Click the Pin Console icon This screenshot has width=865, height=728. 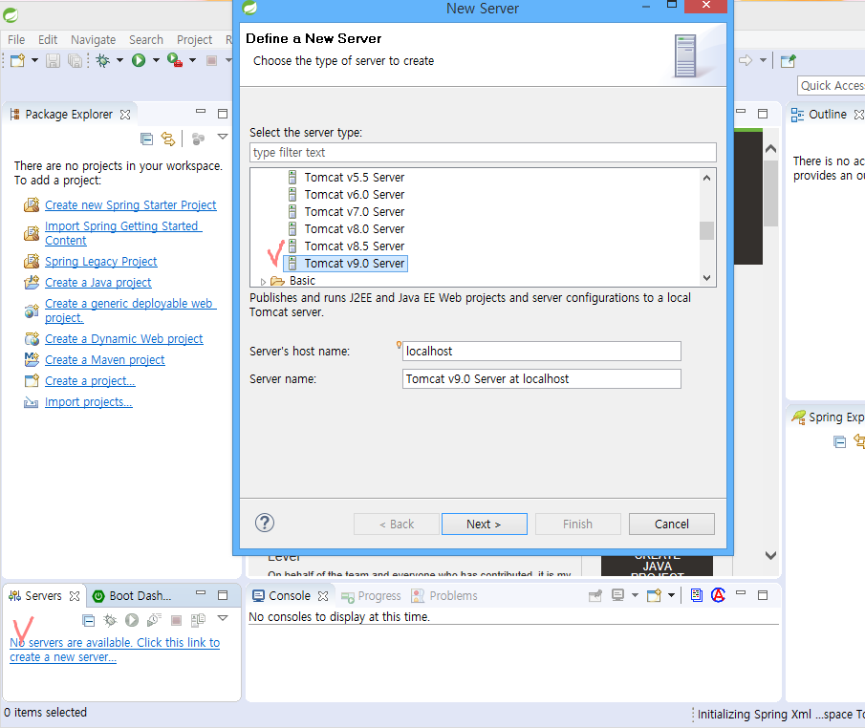[x=595, y=595]
